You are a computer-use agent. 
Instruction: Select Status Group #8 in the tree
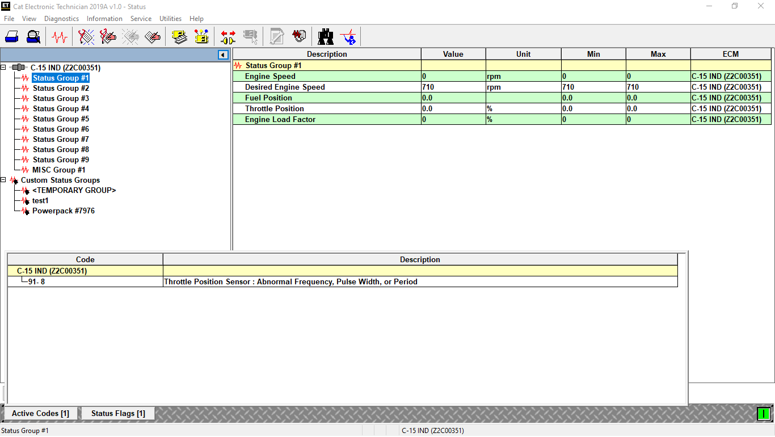pos(61,149)
